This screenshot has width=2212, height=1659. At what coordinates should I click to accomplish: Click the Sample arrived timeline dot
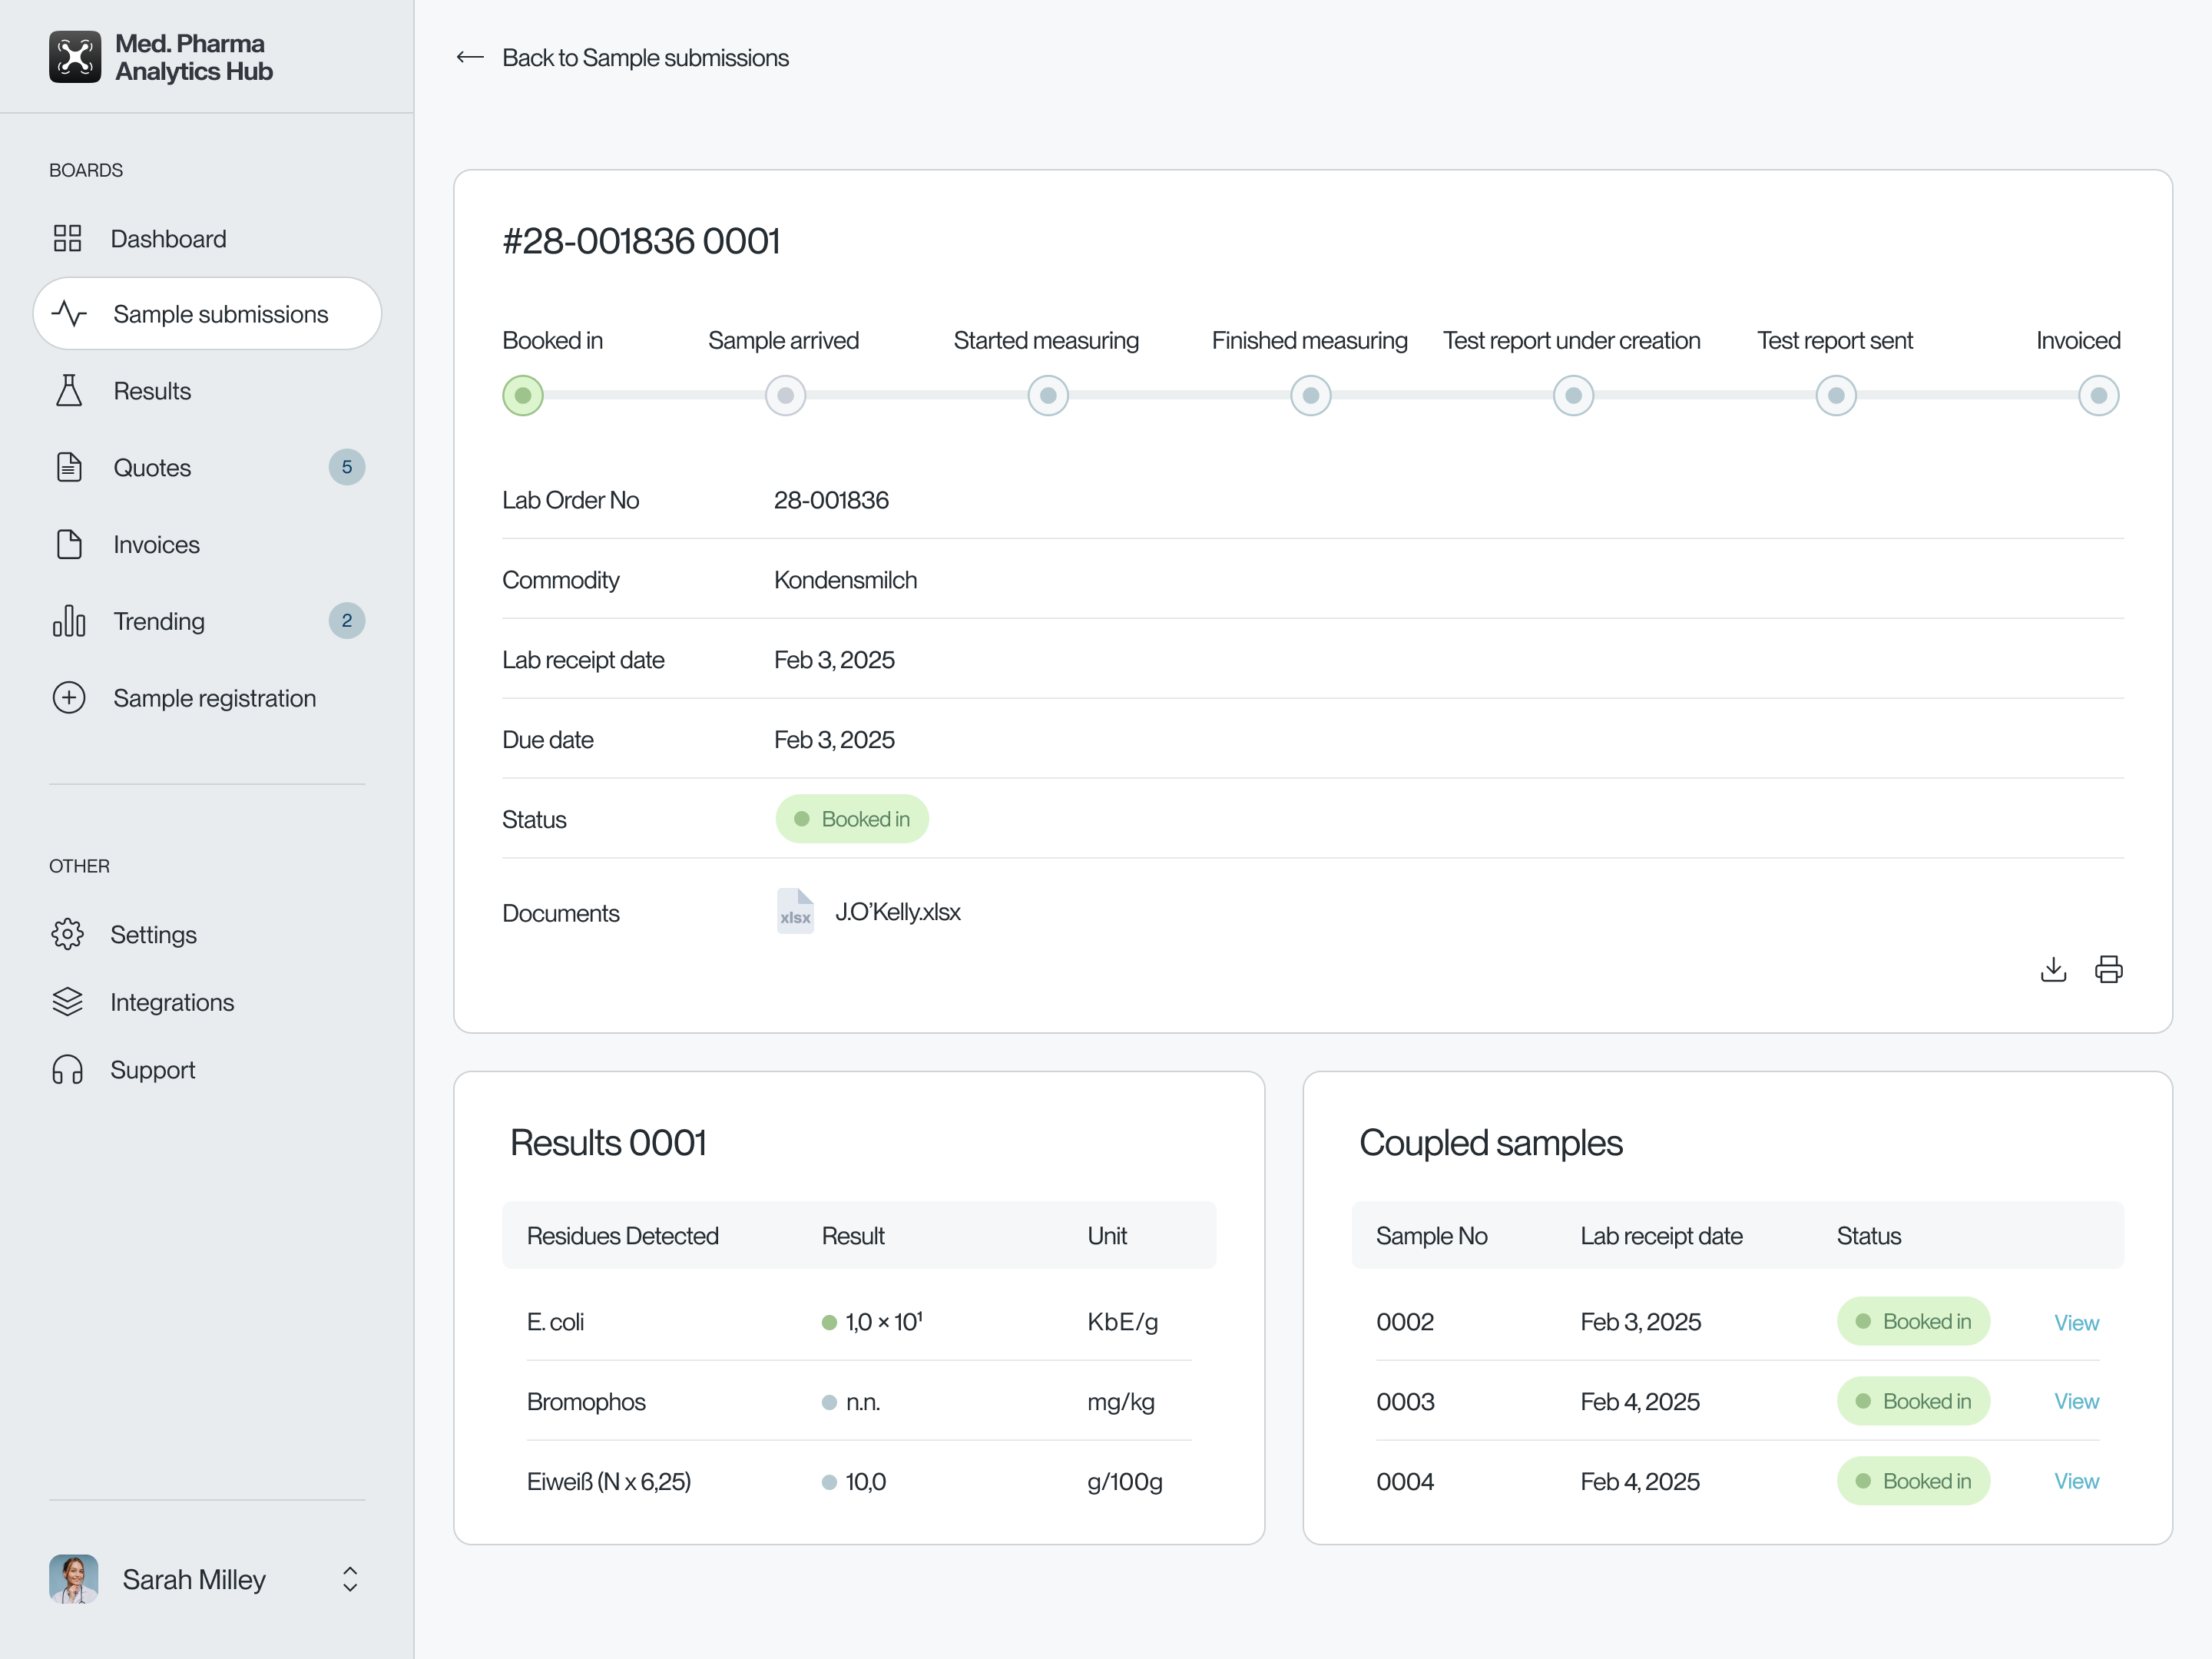pos(785,395)
